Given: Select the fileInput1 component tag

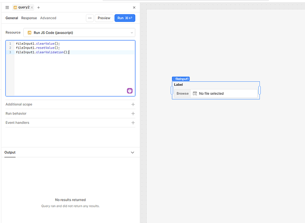Looking at the screenshot, I should (181, 79).
